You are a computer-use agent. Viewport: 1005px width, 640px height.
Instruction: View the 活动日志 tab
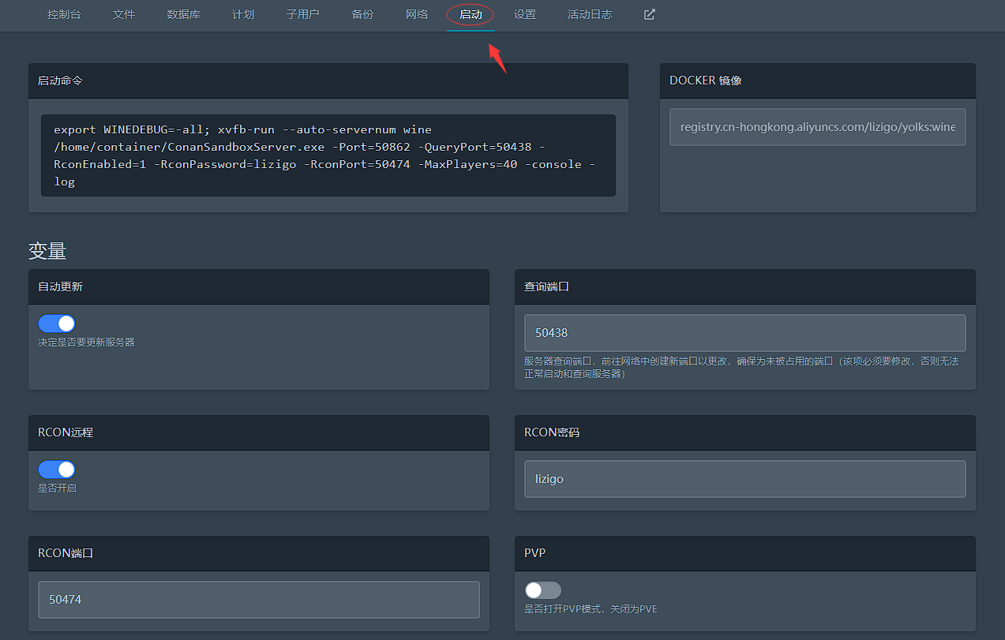[590, 14]
